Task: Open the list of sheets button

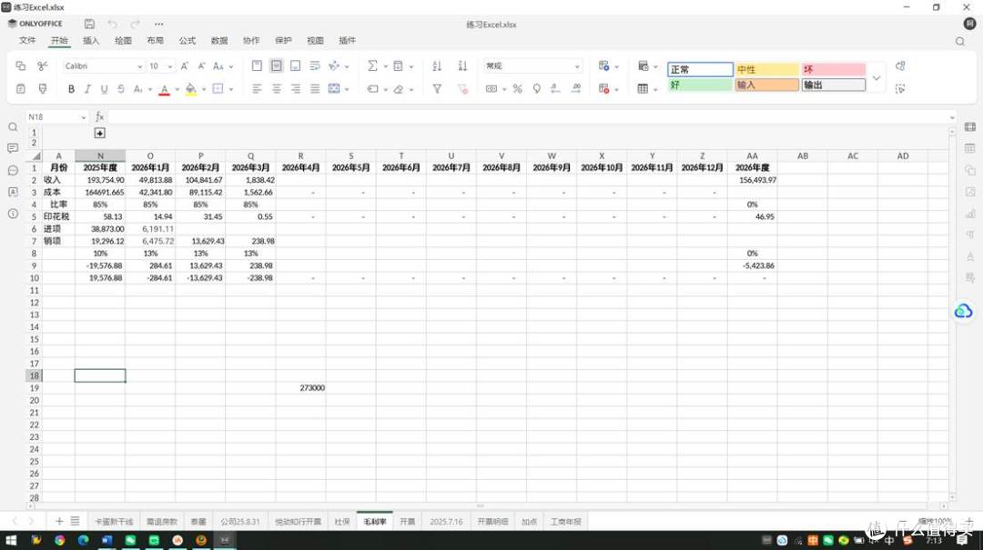Action: point(75,521)
